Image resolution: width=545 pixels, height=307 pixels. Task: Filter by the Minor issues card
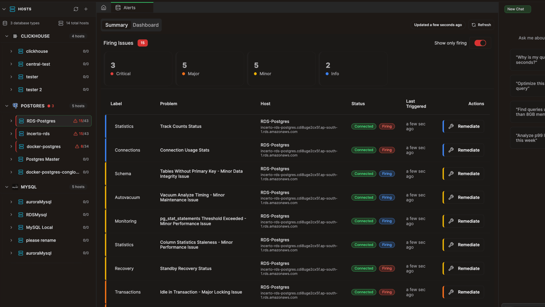pos(282,69)
